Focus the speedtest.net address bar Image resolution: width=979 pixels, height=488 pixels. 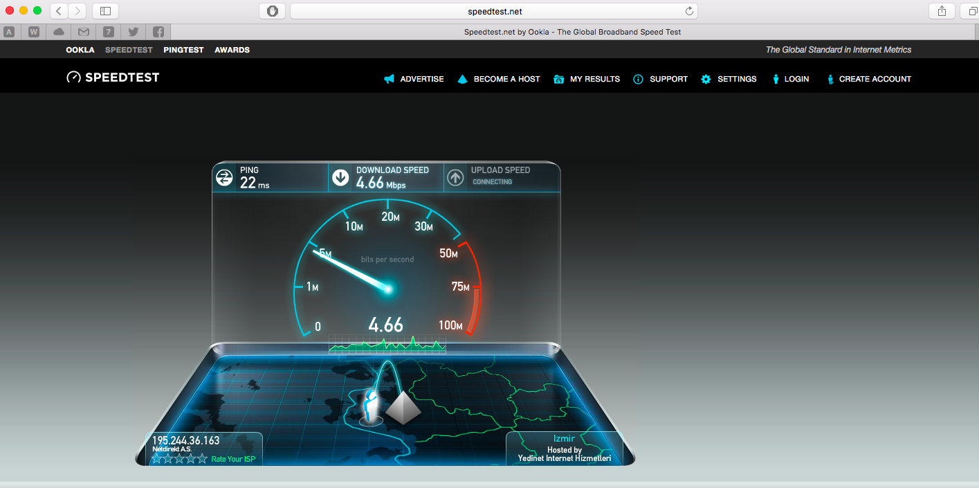(x=494, y=11)
